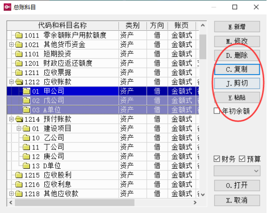
Task: Click the folder icon of 1011 零余额账户用款额度
Action: [x=19, y=35]
